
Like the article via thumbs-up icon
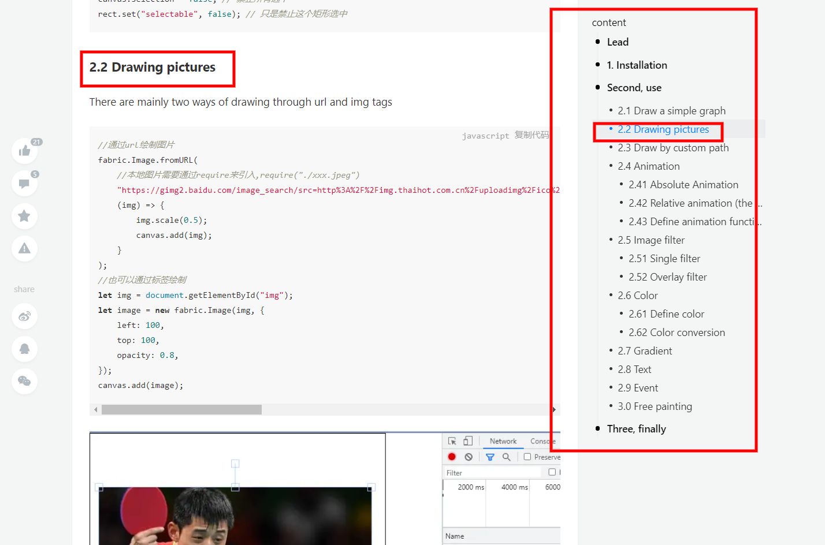tap(24, 151)
